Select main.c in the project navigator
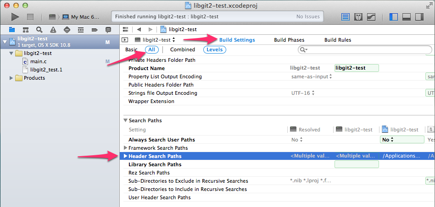 point(37,61)
